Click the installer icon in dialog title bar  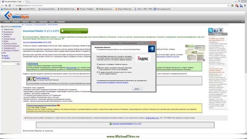pos(93,43)
